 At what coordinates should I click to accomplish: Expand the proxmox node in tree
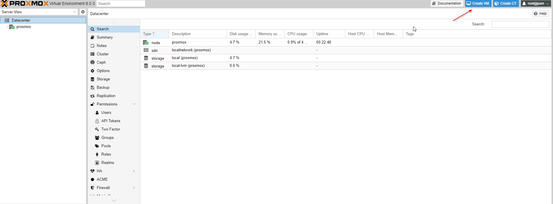coord(7,27)
